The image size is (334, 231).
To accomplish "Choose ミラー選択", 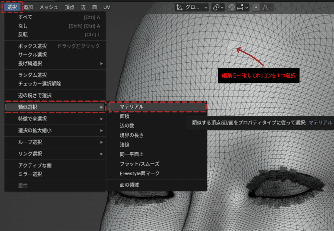I will tap(55, 174).
